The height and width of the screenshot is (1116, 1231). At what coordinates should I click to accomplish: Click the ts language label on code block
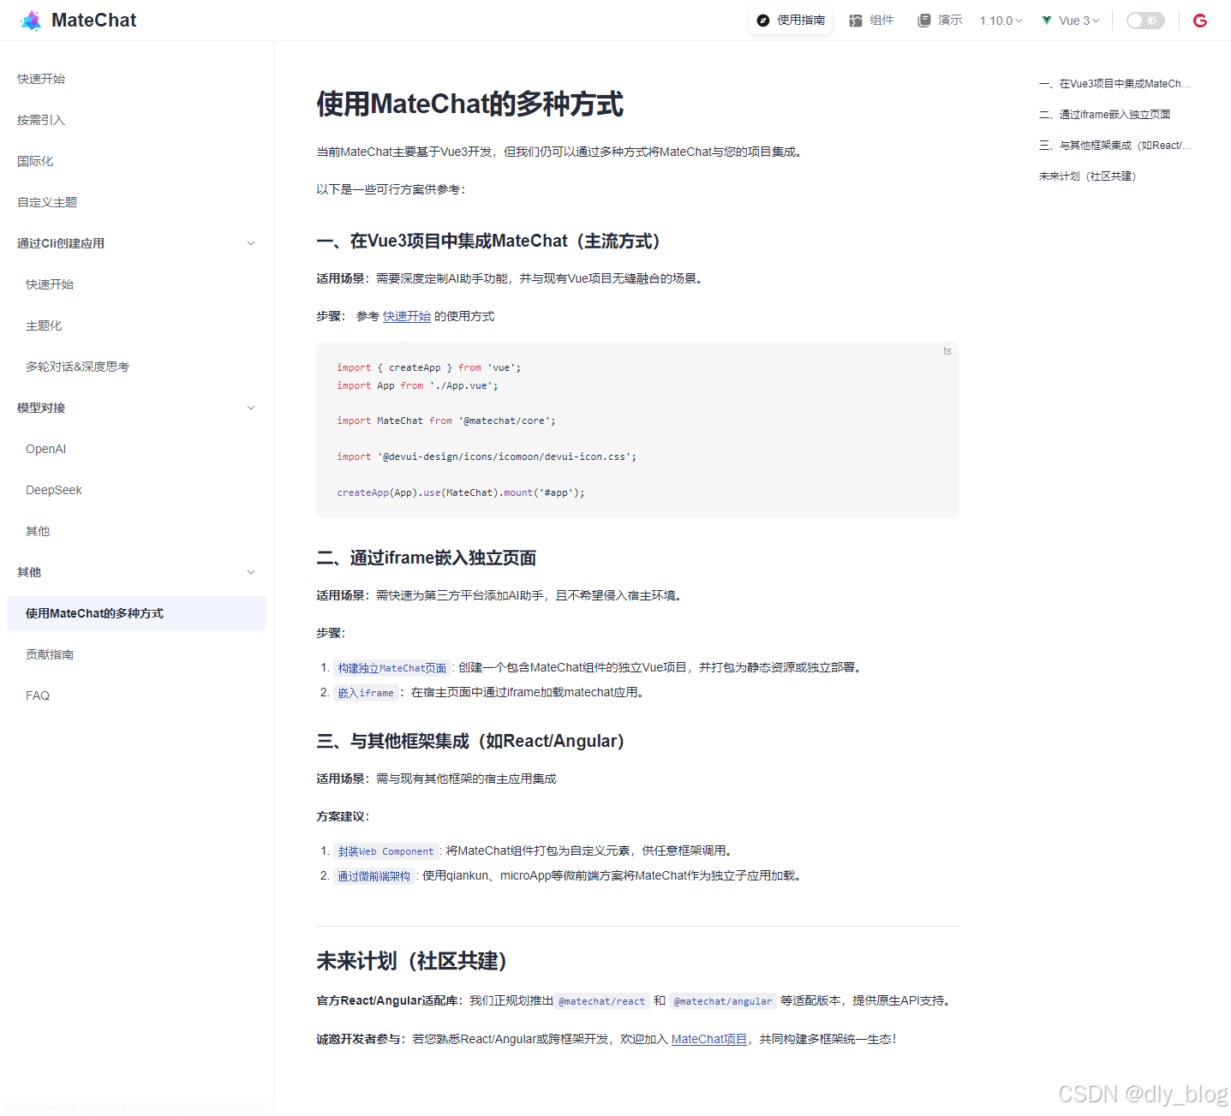tap(947, 351)
